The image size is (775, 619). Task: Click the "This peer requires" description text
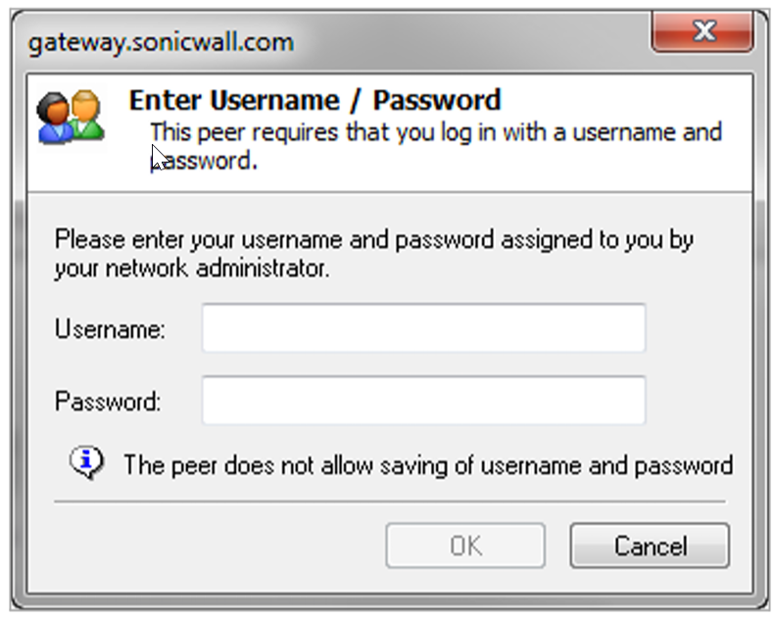(x=435, y=132)
